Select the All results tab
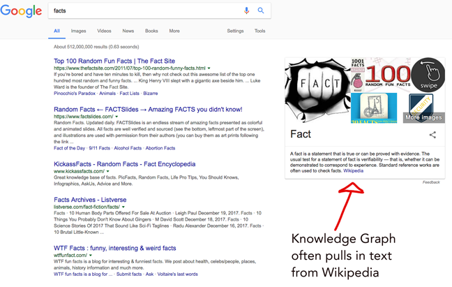452x287 pixels. click(x=56, y=31)
